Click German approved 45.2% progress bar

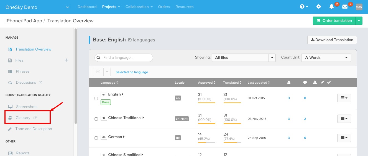point(207,142)
